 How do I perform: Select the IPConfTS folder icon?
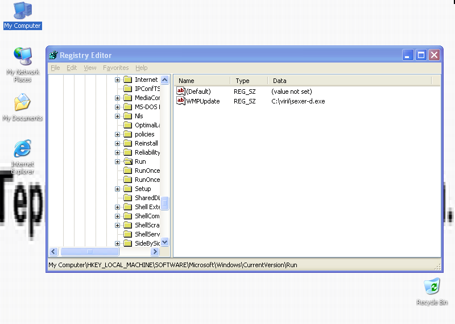click(x=127, y=89)
